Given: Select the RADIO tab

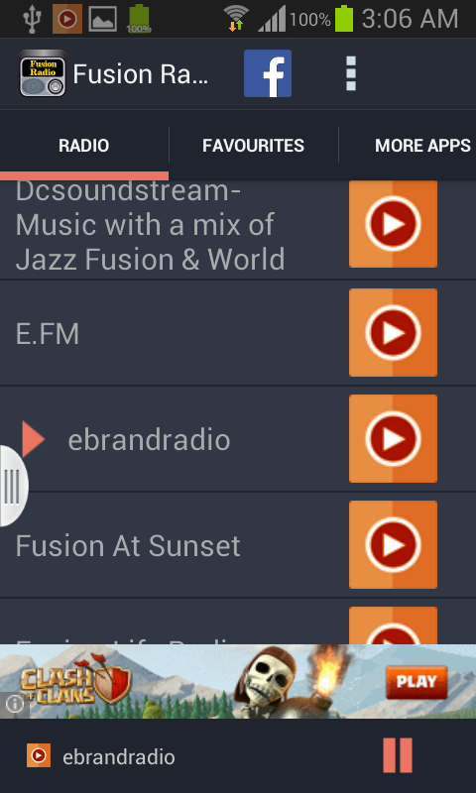Looking at the screenshot, I should 84,146.
